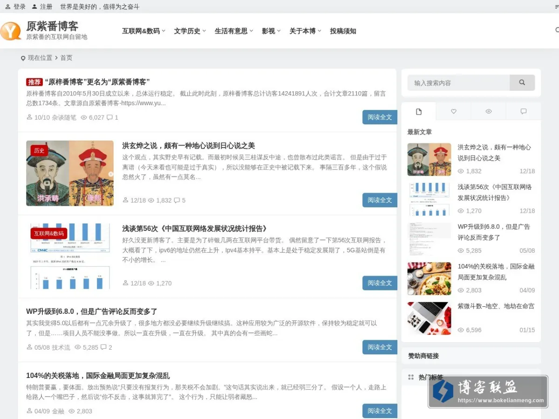Image resolution: width=559 pixels, height=419 pixels.
Task: Expand the 生活有意思 menu
Action: coord(234,31)
